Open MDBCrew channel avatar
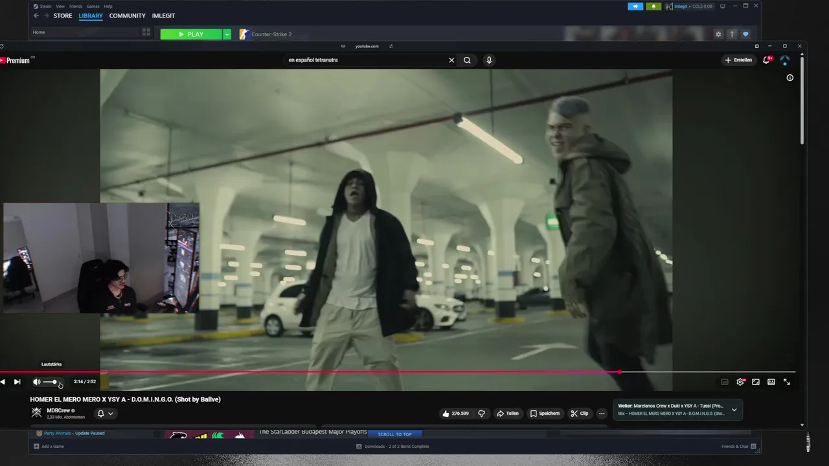The image size is (829, 466). coord(36,413)
